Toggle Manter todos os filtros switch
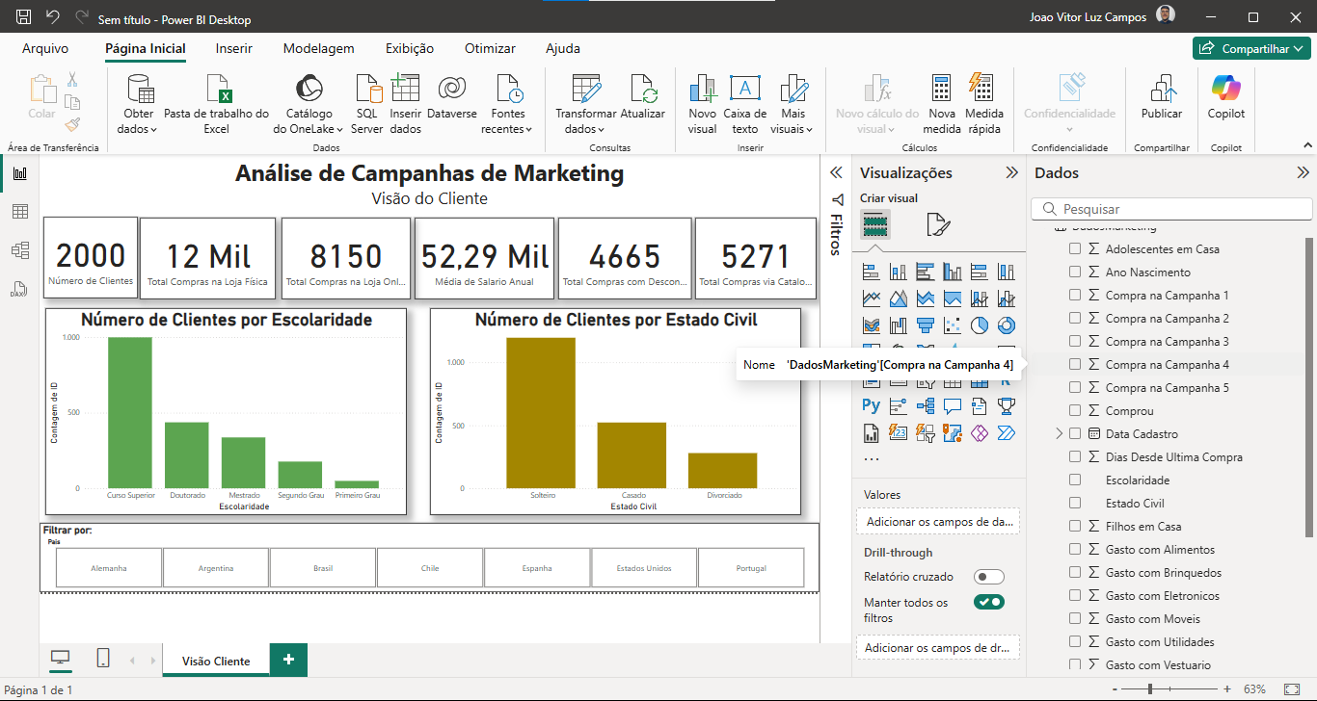This screenshot has height=701, width=1317. point(989,603)
